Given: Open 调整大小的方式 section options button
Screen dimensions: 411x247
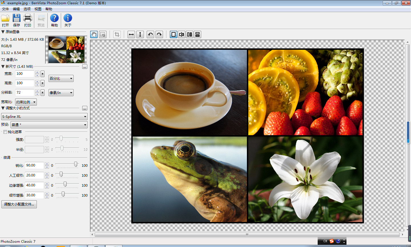Looking at the screenshot, I should click(x=84, y=108).
